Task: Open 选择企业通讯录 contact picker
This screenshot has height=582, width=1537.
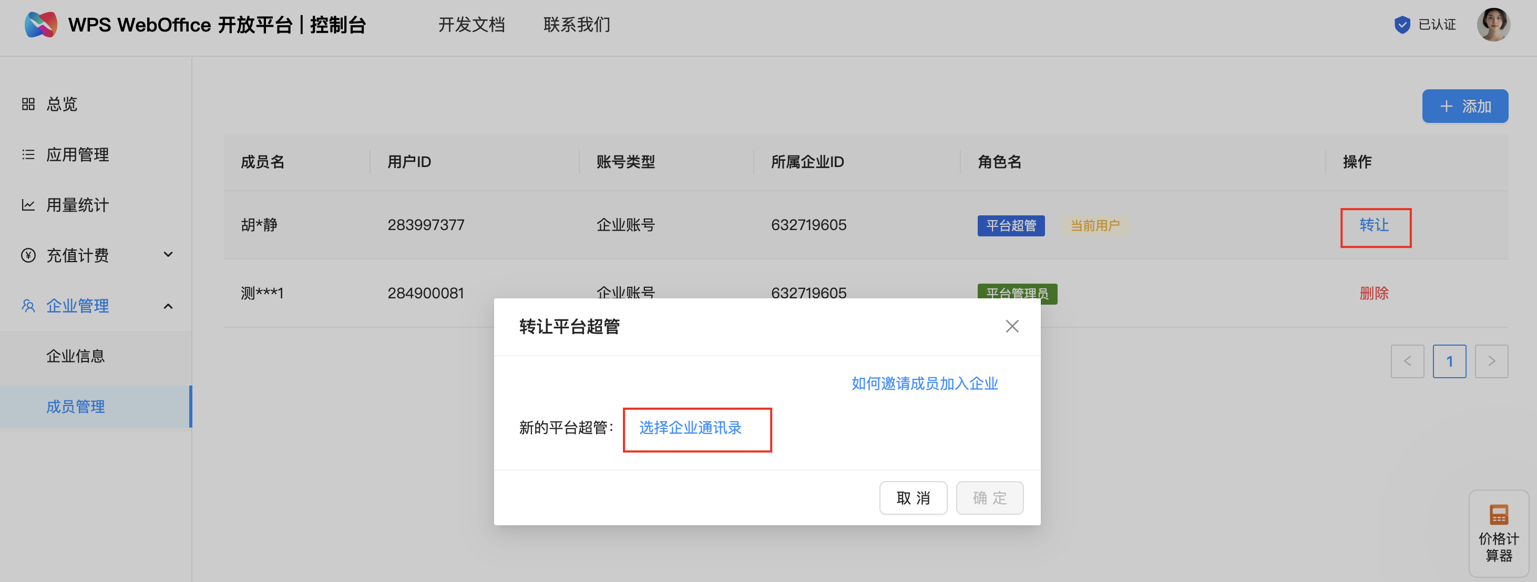Action: (x=691, y=428)
